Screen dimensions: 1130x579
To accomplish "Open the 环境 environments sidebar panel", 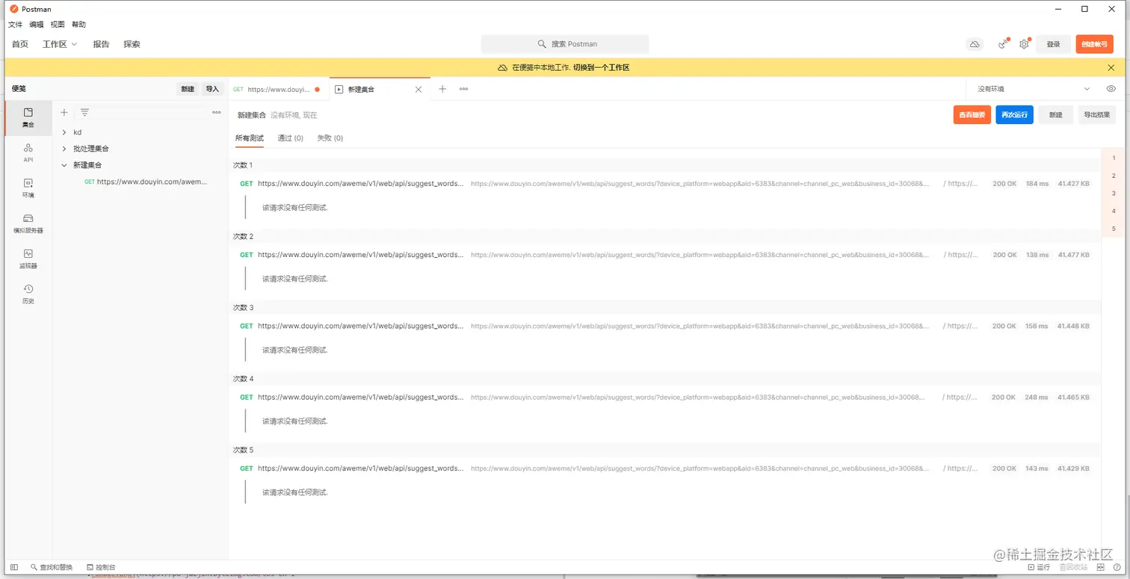I will [28, 188].
